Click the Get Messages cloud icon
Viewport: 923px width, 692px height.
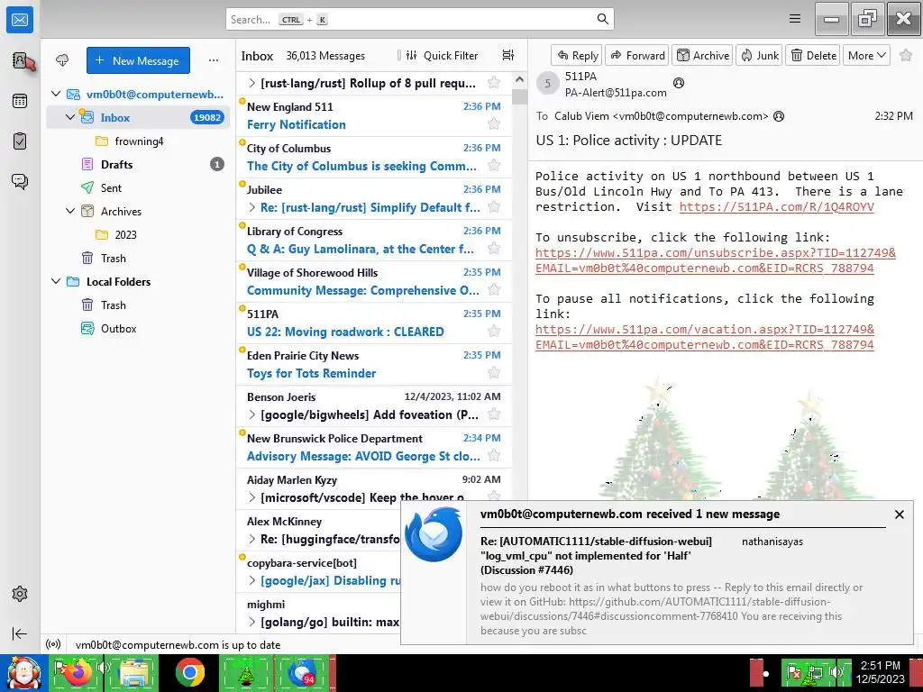[x=62, y=60]
